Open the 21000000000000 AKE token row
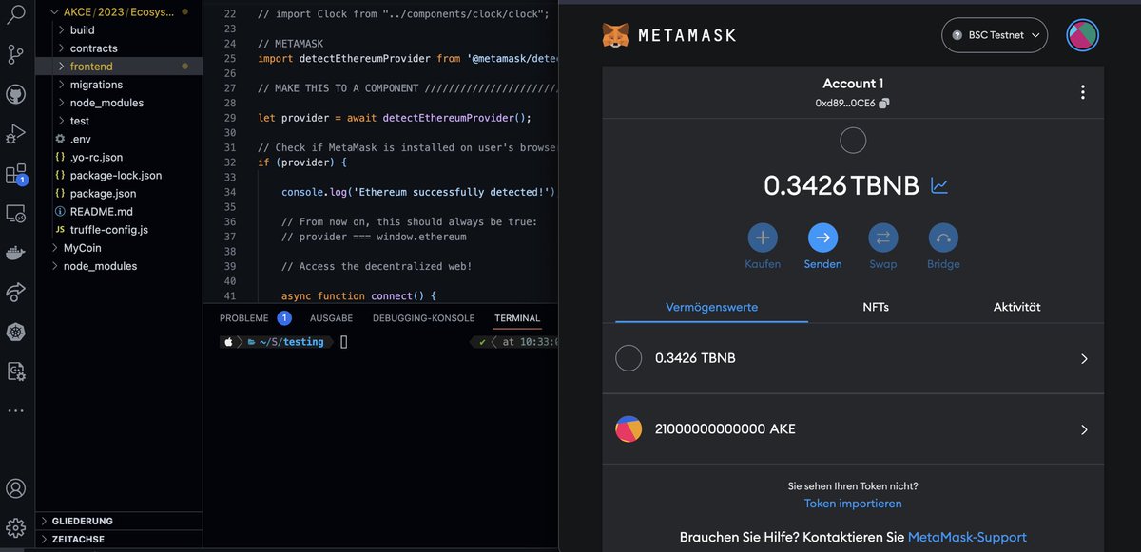 (853, 429)
